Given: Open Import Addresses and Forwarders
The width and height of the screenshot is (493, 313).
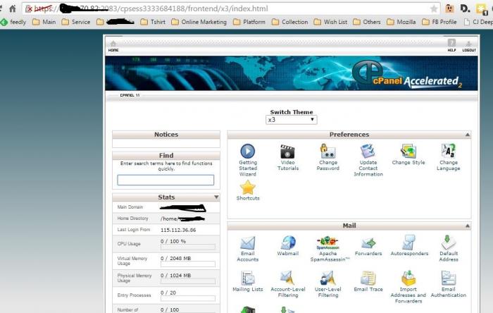Looking at the screenshot, I should 408,287.
